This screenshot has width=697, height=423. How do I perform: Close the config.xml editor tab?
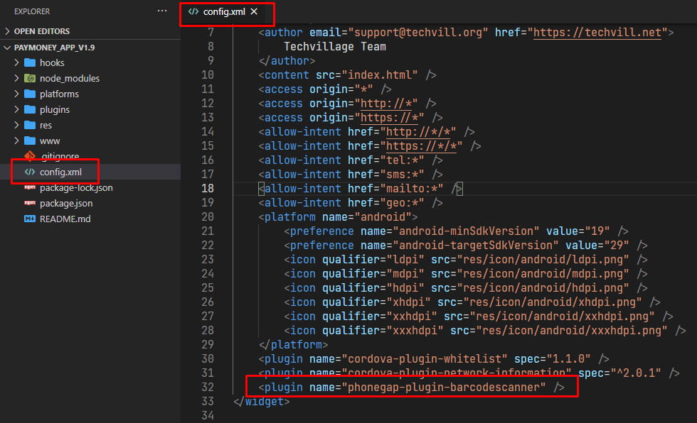pos(254,12)
